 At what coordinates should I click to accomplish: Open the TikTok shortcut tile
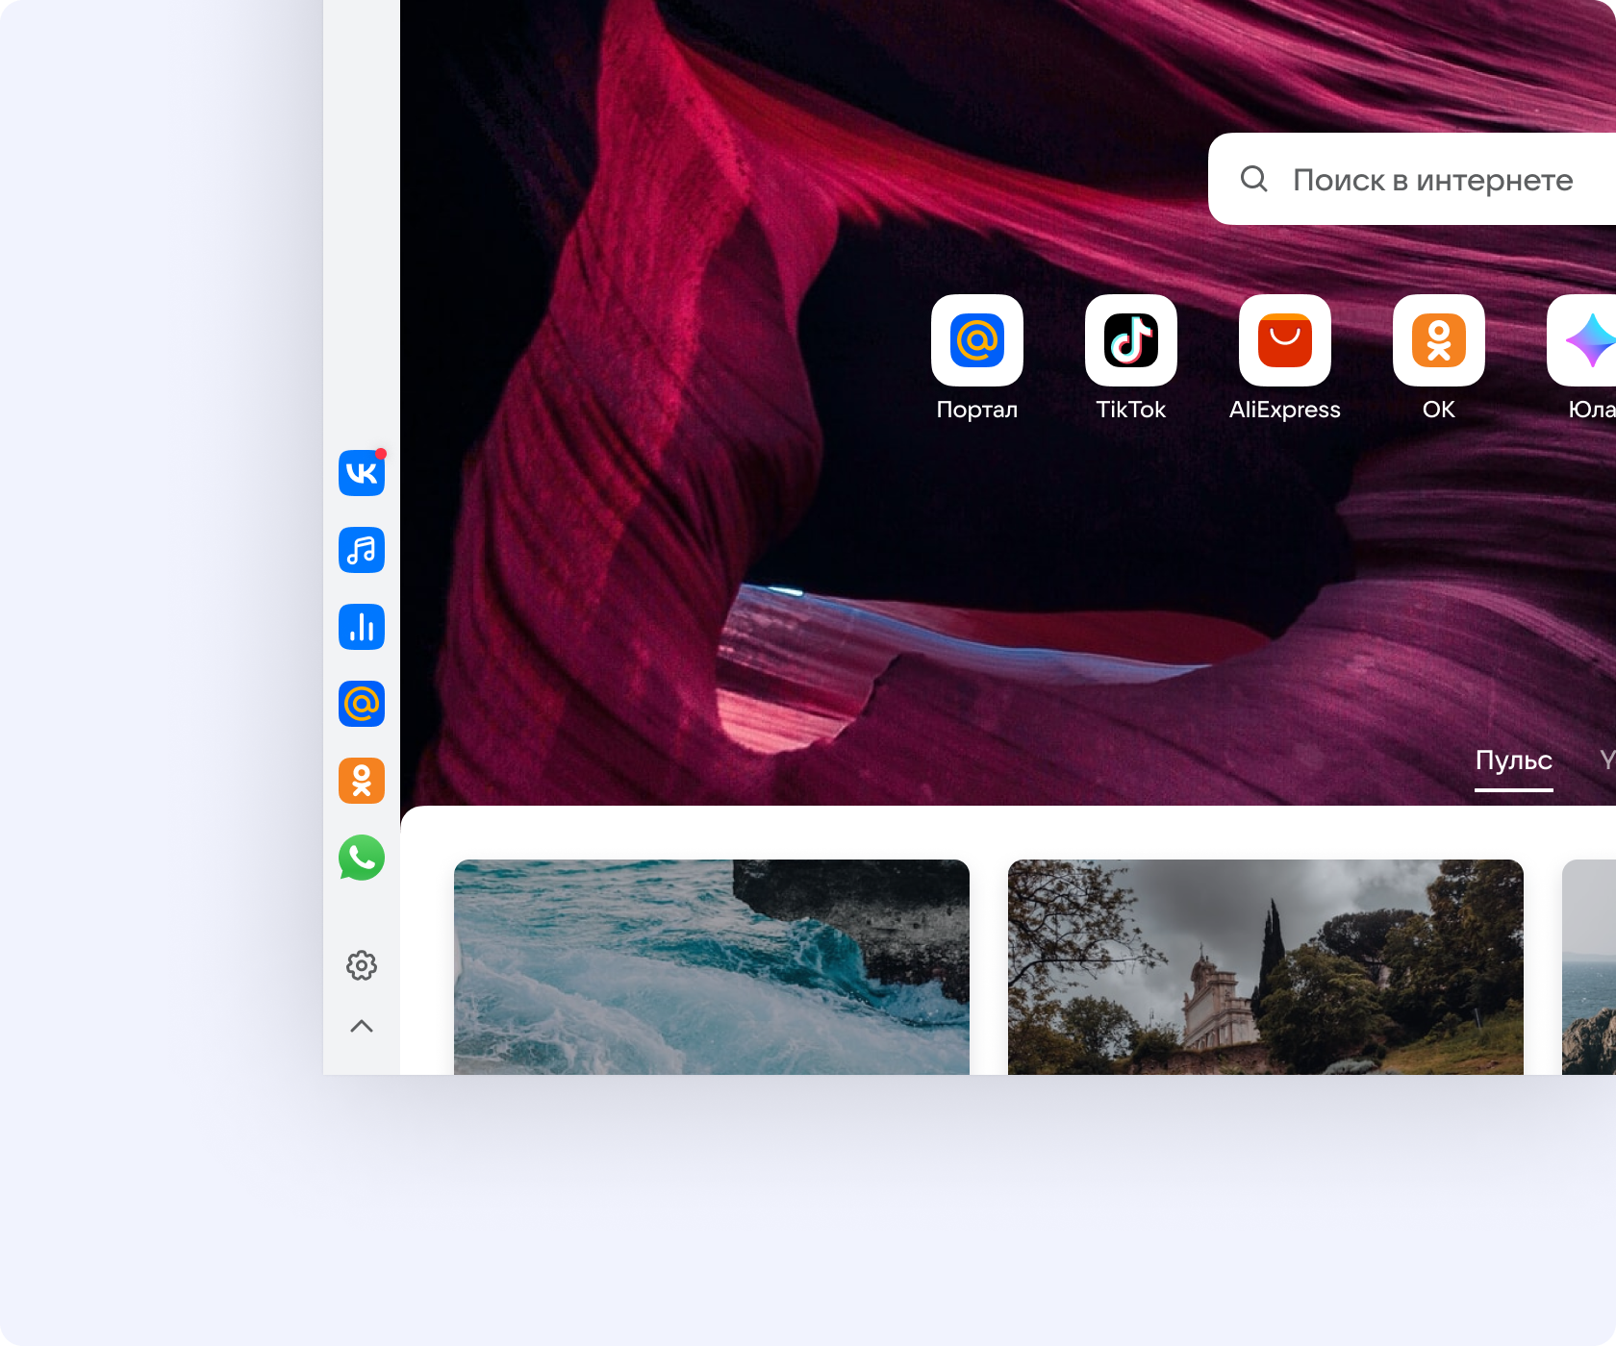point(1131,340)
